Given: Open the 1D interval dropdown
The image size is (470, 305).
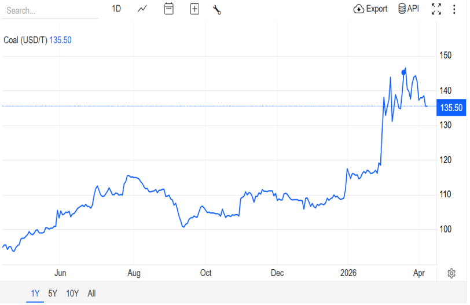Looking at the screenshot, I should (x=116, y=9).
